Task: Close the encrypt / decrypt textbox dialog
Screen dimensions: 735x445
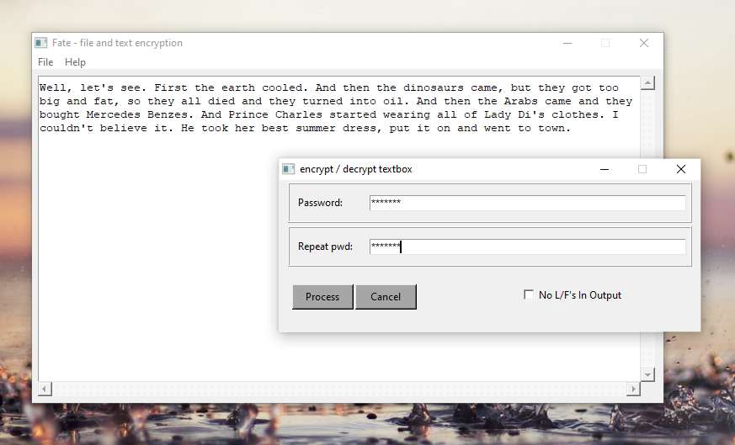Action: 681,169
